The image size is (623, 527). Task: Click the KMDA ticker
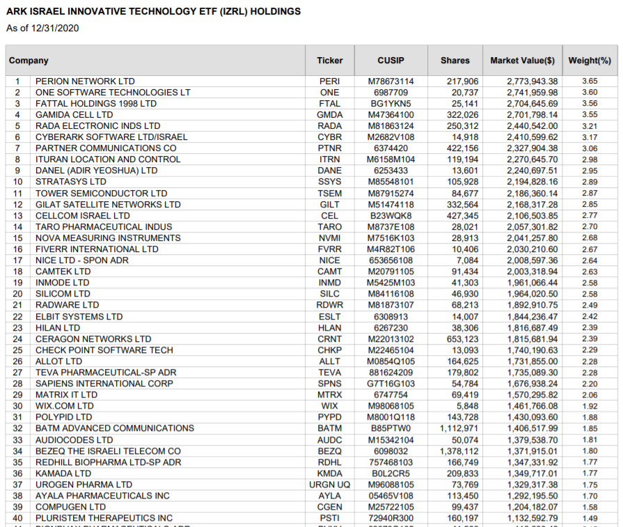pos(329,473)
